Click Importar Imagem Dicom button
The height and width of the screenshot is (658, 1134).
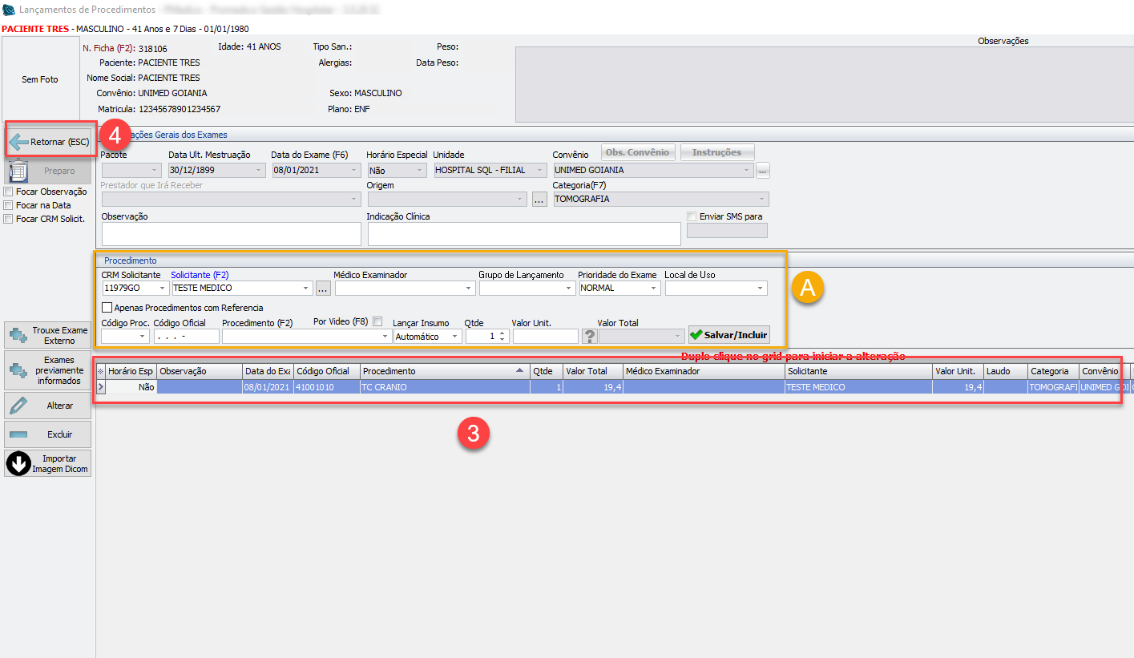pyautogui.click(x=47, y=463)
